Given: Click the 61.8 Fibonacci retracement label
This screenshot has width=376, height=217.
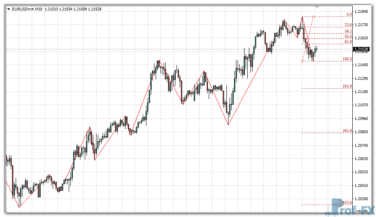Looking at the screenshot, I should coord(348,42).
